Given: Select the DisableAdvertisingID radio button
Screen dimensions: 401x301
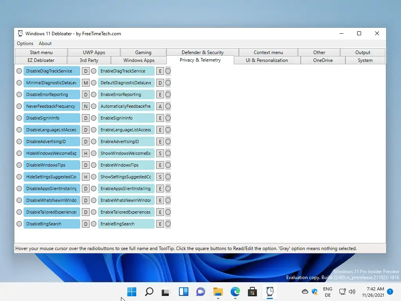Looking at the screenshot, I should (19, 142).
